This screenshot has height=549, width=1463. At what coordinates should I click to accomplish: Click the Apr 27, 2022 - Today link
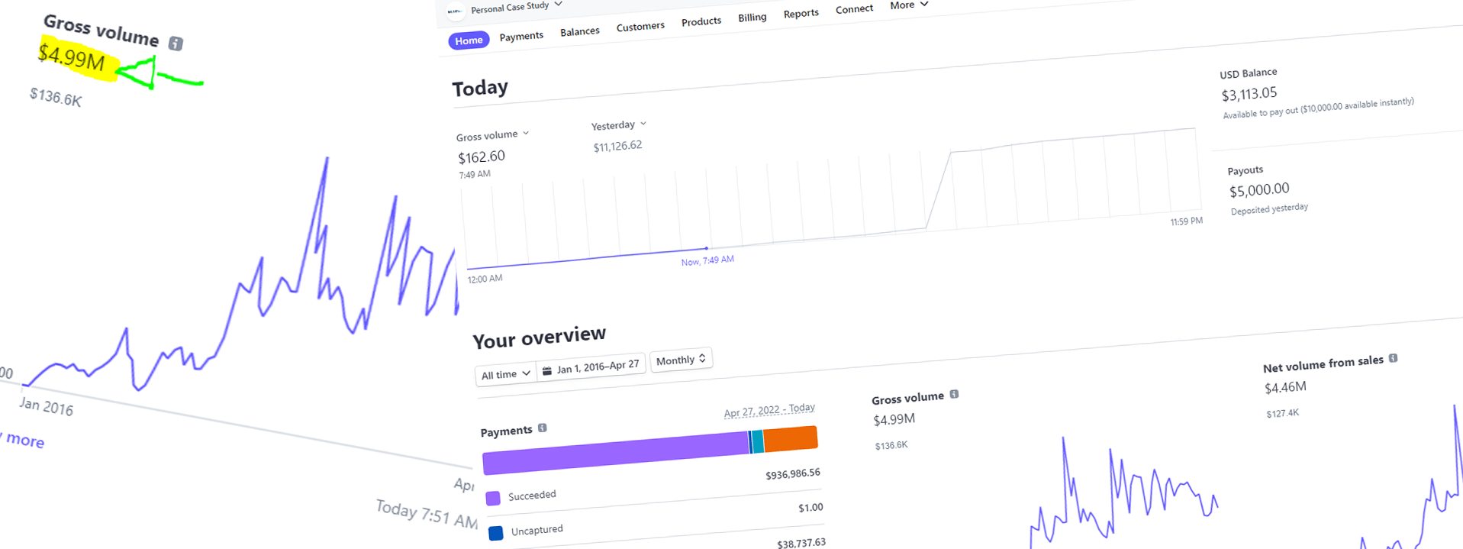(x=769, y=410)
